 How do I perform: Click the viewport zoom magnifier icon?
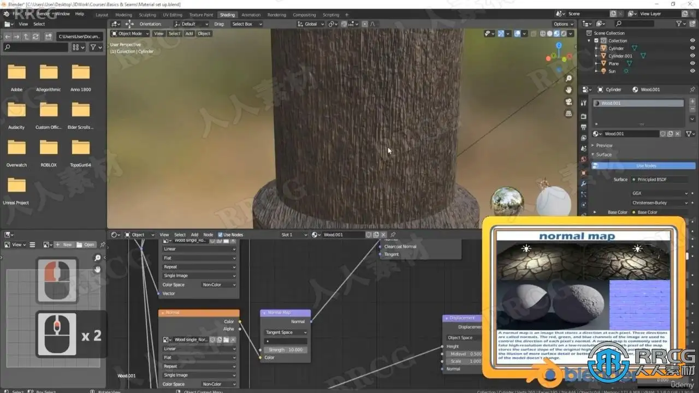568,79
